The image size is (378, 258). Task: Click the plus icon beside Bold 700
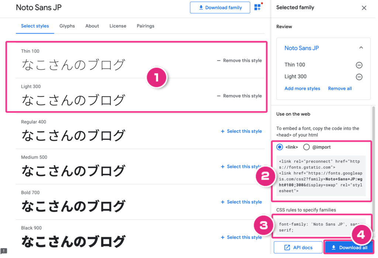tap(223, 202)
